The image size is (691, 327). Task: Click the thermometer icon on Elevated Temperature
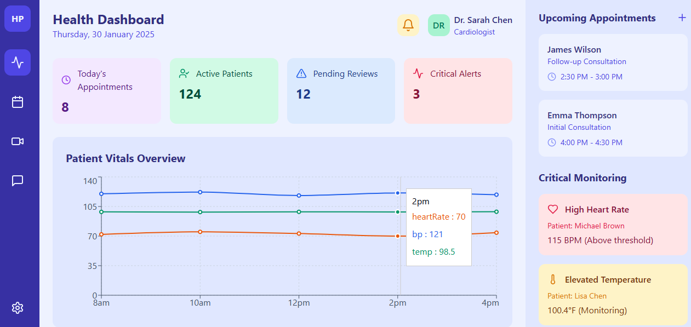point(553,279)
